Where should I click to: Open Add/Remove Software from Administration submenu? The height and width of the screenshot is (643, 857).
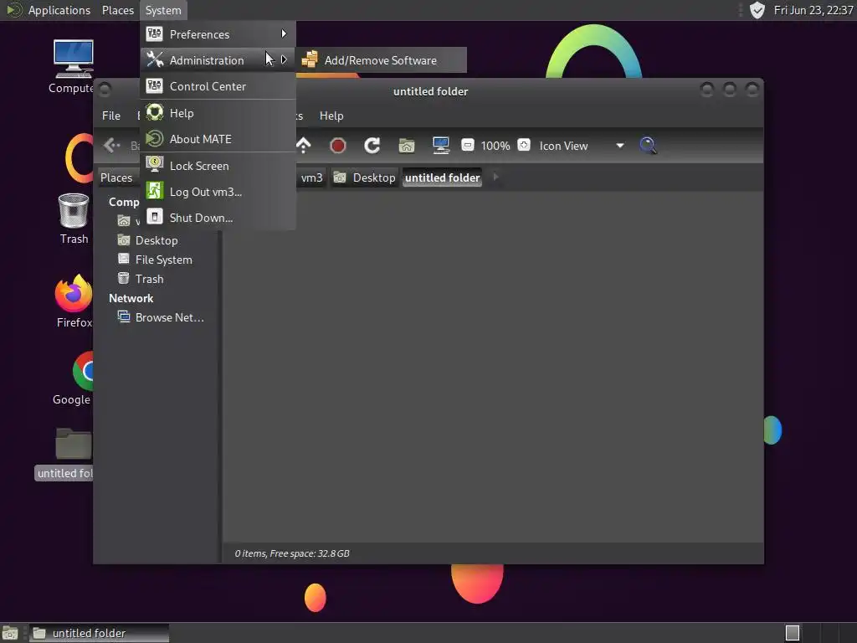381,60
